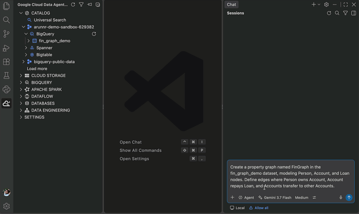Expand the DATAFLOW section

click(21, 96)
